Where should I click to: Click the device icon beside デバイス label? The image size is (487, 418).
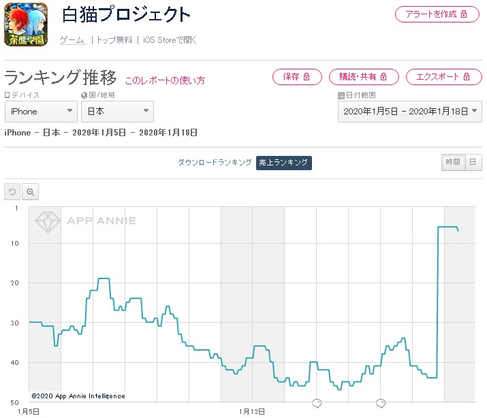point(7,96)
